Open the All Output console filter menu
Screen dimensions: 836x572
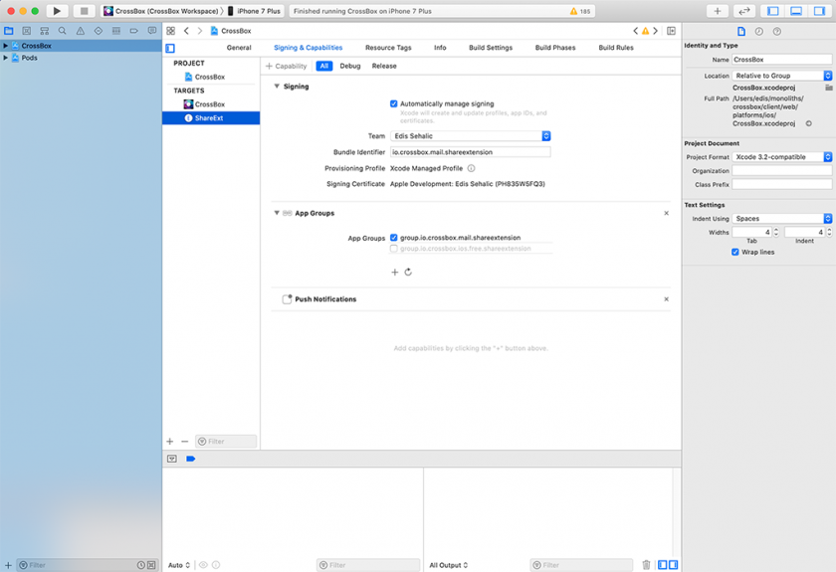449,565
